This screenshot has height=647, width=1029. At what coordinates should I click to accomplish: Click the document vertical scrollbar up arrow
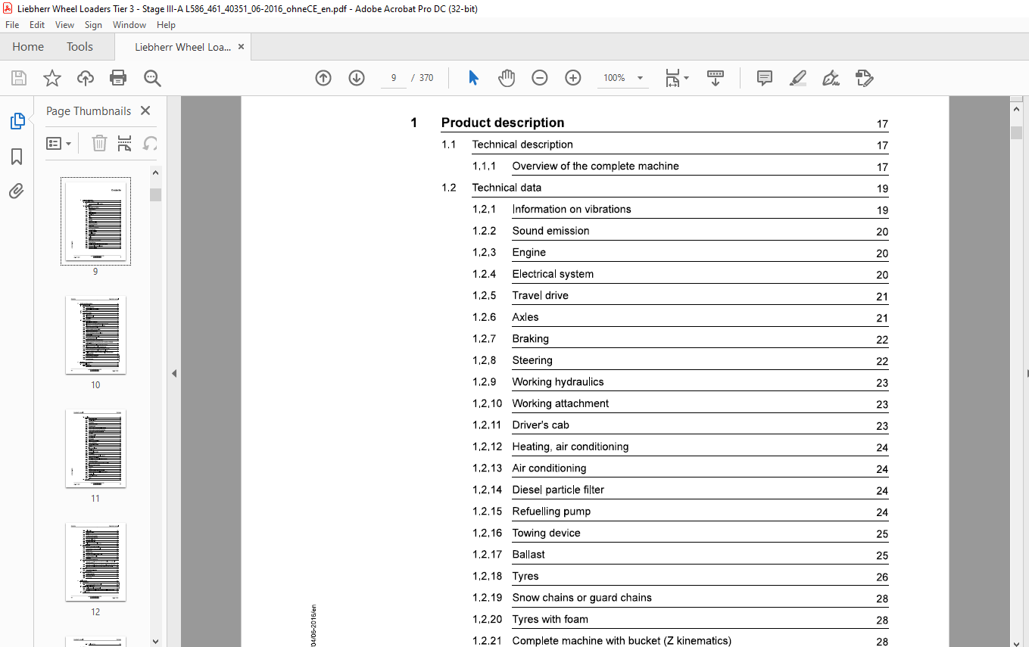(x=1016, y=109)
